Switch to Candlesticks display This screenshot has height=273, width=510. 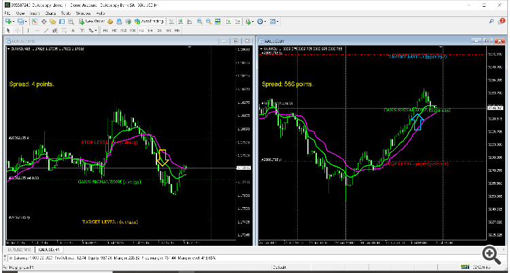(x=180, y=22)
